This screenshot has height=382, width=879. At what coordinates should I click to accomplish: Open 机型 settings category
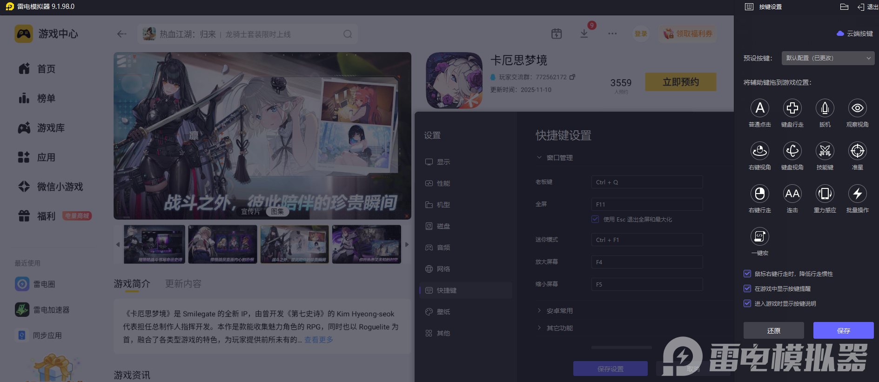[466, 205]
